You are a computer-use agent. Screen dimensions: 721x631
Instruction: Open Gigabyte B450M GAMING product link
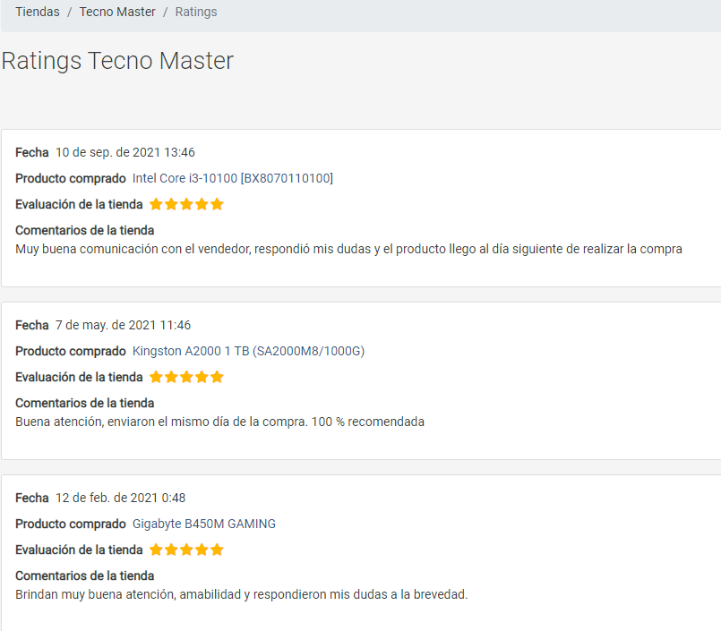(x=204, y=524)
